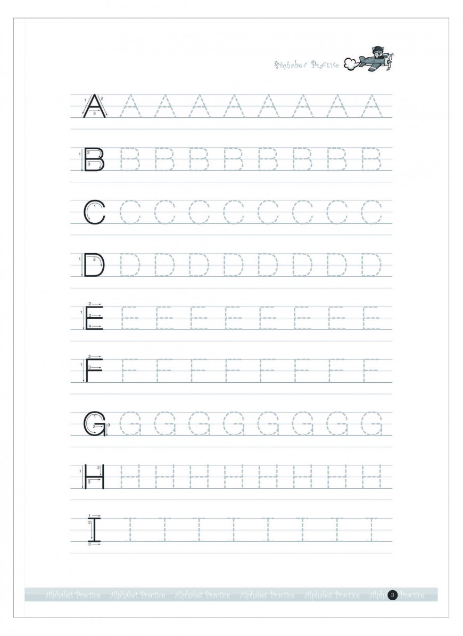This screenshot has width=463, height=636.
Task: Select the last dashed letter H in row
Action: coord(371,476)
